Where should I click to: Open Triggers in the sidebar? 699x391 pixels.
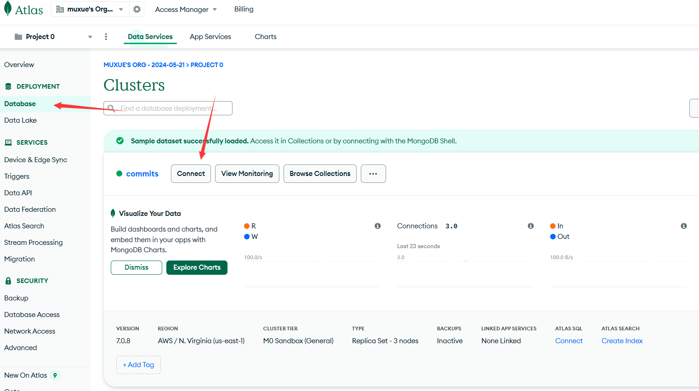pos(17,176)
